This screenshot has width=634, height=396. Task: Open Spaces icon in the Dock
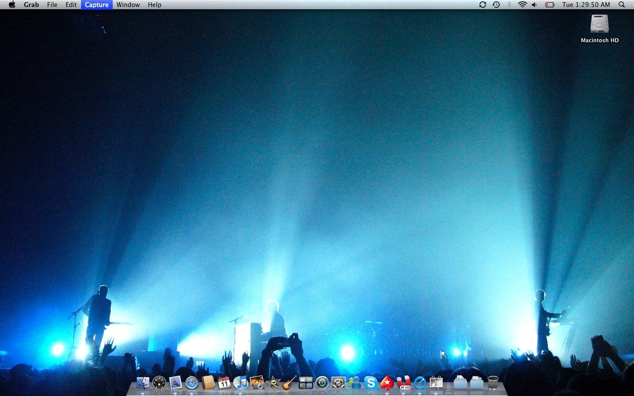pyautogui.click(x=306, y=383)
